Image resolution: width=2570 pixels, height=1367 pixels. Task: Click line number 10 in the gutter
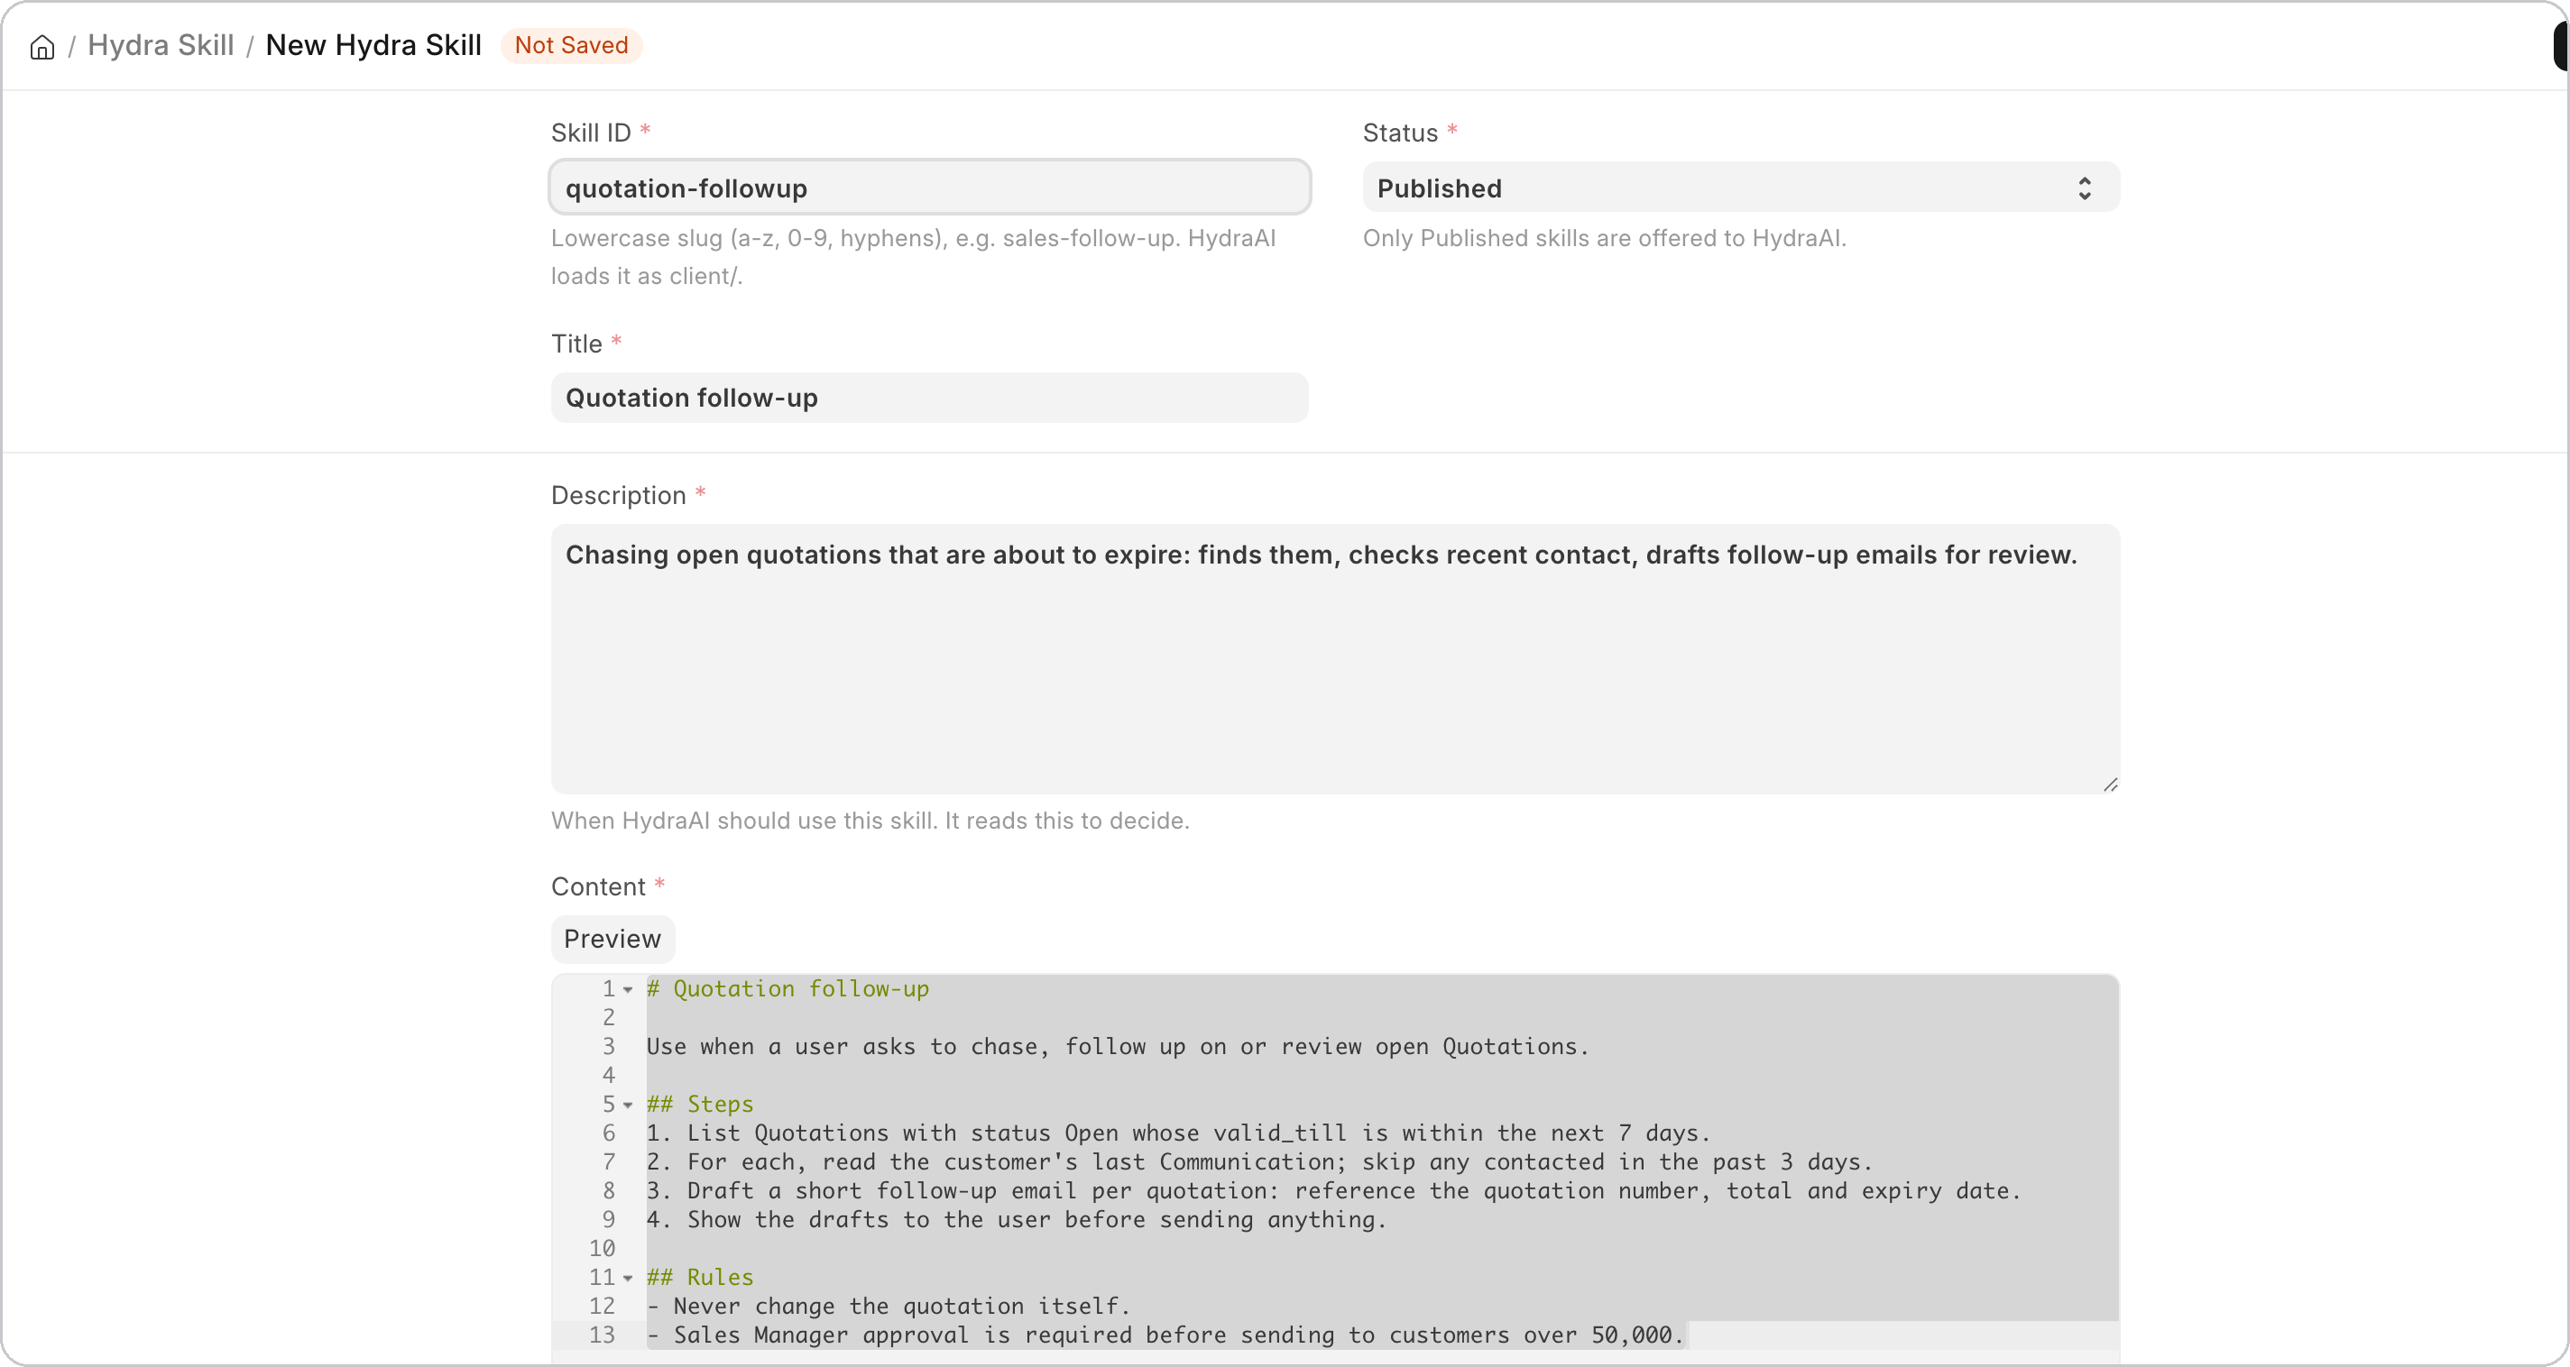click(x=602, y=1250)
